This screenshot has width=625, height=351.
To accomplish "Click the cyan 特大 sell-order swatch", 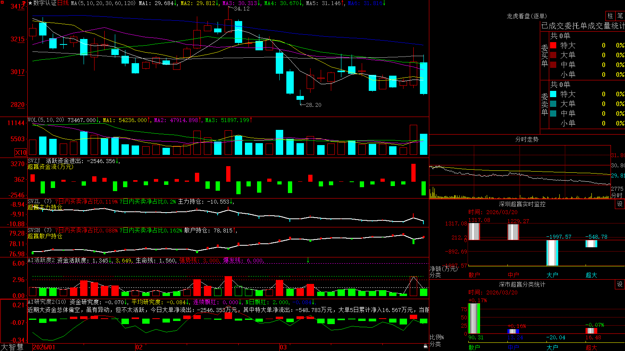I will (x=553, y=94).
